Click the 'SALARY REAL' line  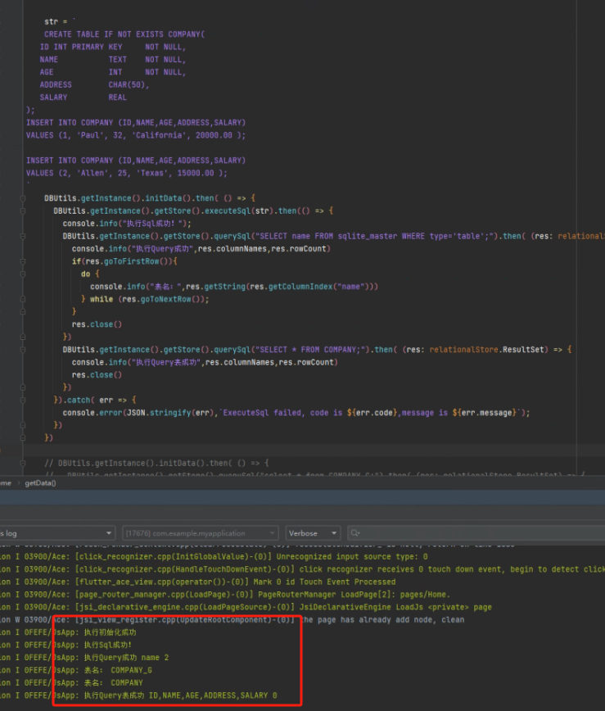(83, 97)
